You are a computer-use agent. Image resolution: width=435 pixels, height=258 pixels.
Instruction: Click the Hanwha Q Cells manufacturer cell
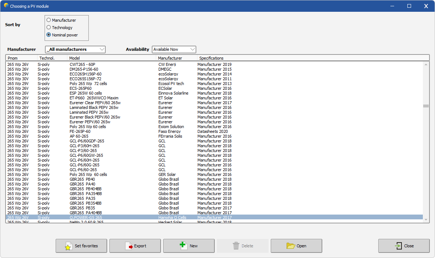[172, 218]
